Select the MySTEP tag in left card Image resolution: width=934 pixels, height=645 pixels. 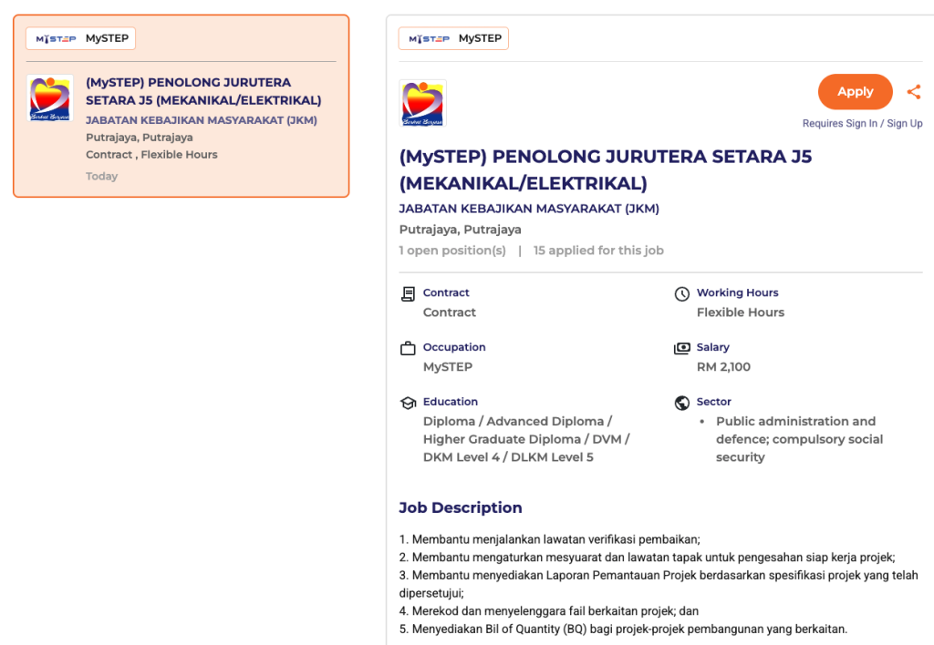(x=81, y=38)
